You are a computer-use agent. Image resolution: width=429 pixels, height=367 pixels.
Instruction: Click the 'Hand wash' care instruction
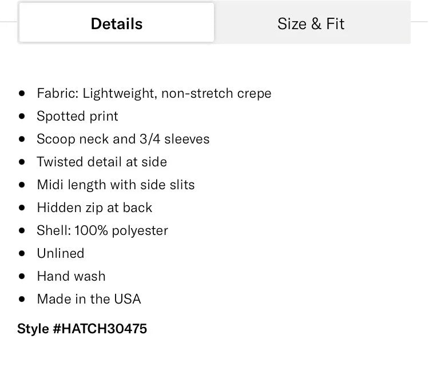click(x=71, y=276)
